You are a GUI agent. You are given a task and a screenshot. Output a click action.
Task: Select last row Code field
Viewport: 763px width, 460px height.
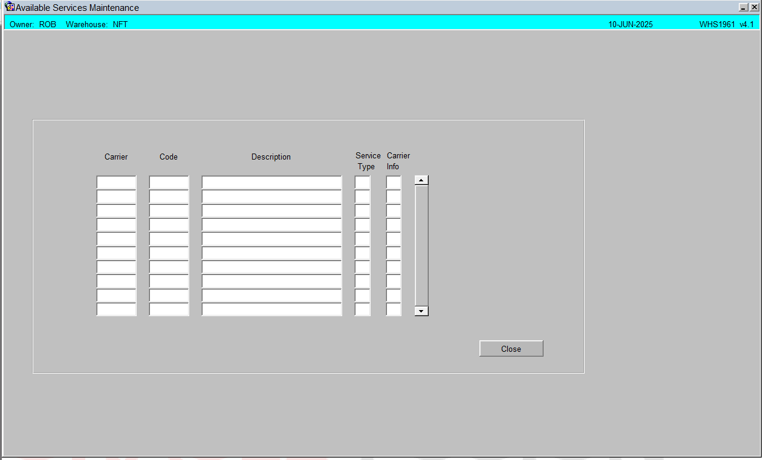pos(169,309)
